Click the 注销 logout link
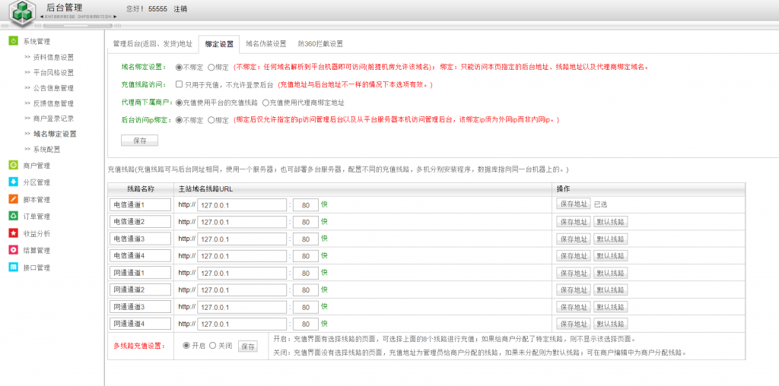Screen dimensions: 779x386 click(180, 9)
